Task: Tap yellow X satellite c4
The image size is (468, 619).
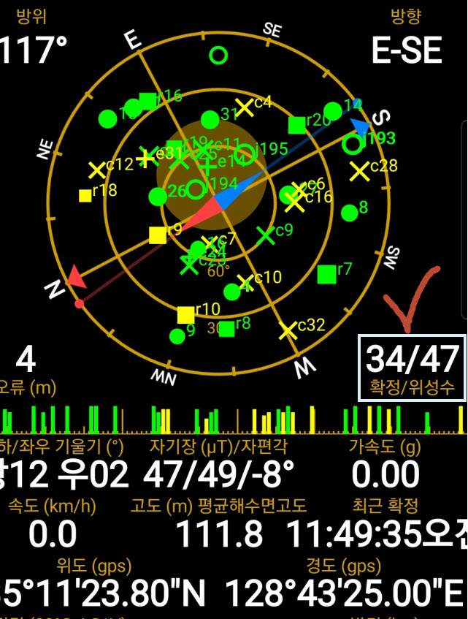Action: coord(245,107)
